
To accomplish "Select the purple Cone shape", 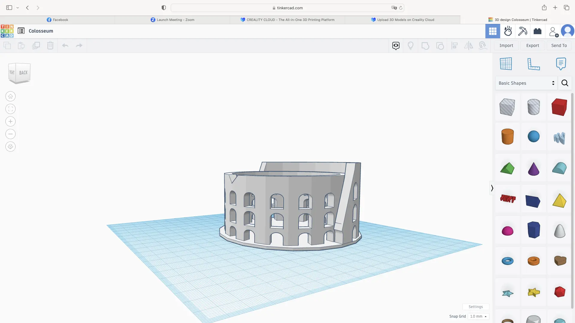I will click(533, 169).
